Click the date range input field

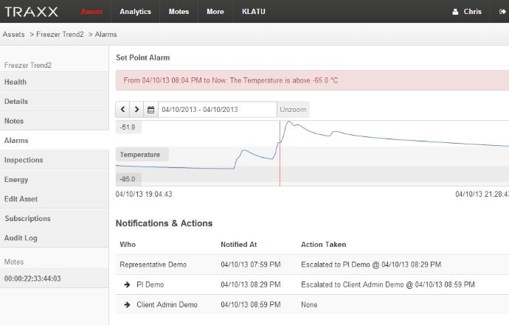point(217,110)
